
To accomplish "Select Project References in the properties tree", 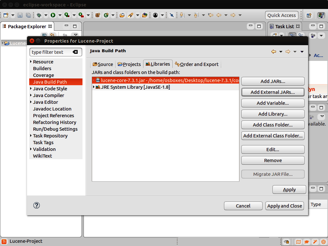I will [x=53, y=116].
